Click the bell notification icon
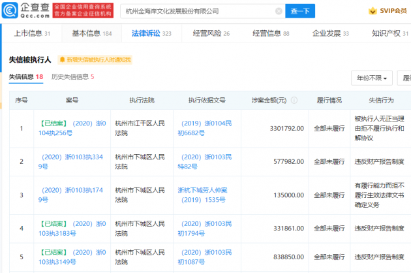Image resolution: width=411 pixels, height=273 pixels. (x=63, y=60)
